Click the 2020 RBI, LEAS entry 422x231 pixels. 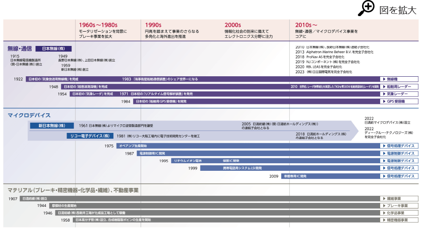point(319,67)
